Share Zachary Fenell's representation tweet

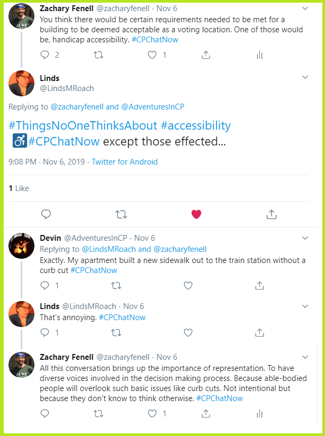pos(205,413)
